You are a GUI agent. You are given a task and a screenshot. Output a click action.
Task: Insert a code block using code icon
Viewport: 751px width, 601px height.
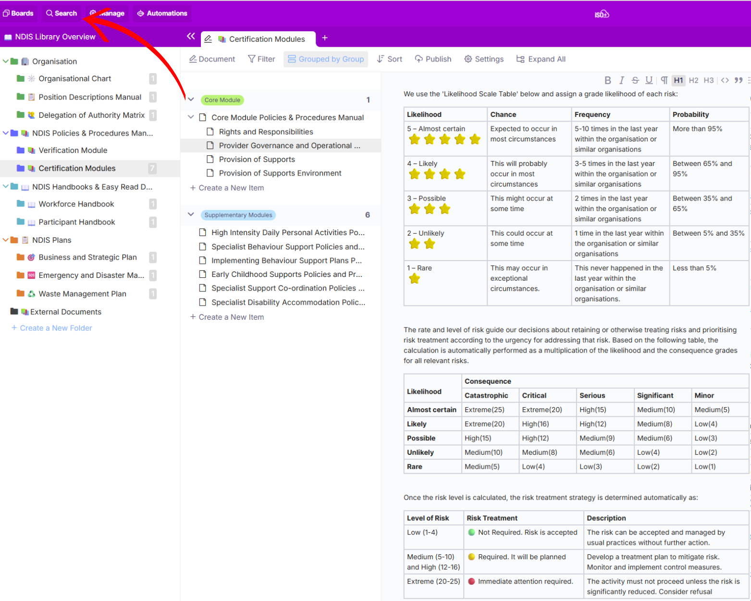point(725,80)
